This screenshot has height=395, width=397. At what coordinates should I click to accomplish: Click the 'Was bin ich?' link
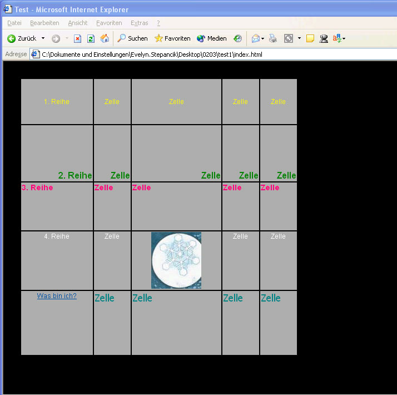[x=57, y=296]
